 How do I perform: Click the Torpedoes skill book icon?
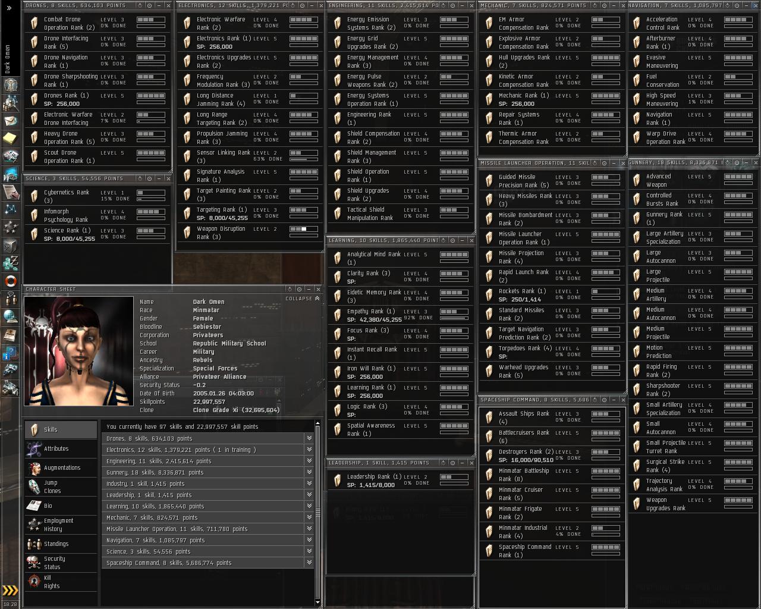(x=489, y=352)
